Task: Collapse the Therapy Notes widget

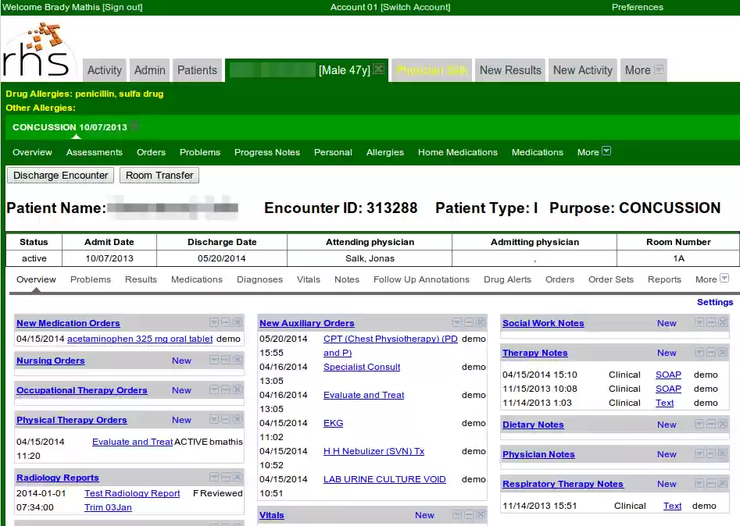Action: [710, 353]
